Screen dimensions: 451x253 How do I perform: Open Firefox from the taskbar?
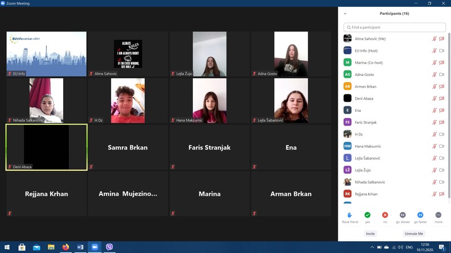pyautogui.click(x=65, y=247)
